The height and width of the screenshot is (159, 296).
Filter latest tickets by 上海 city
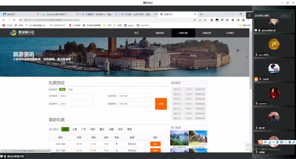pyautogui.click(x=74, y=129)
